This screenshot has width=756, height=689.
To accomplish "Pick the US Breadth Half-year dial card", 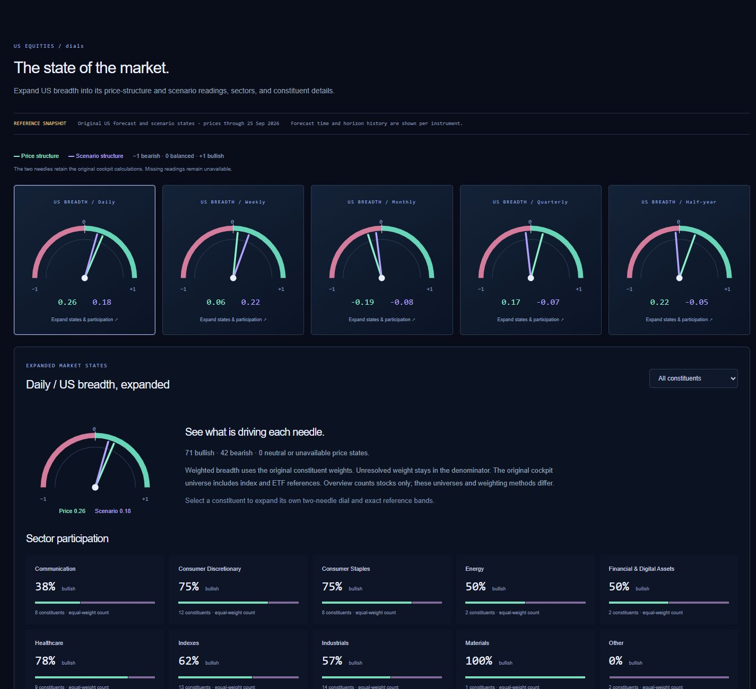I will [679, 260].
